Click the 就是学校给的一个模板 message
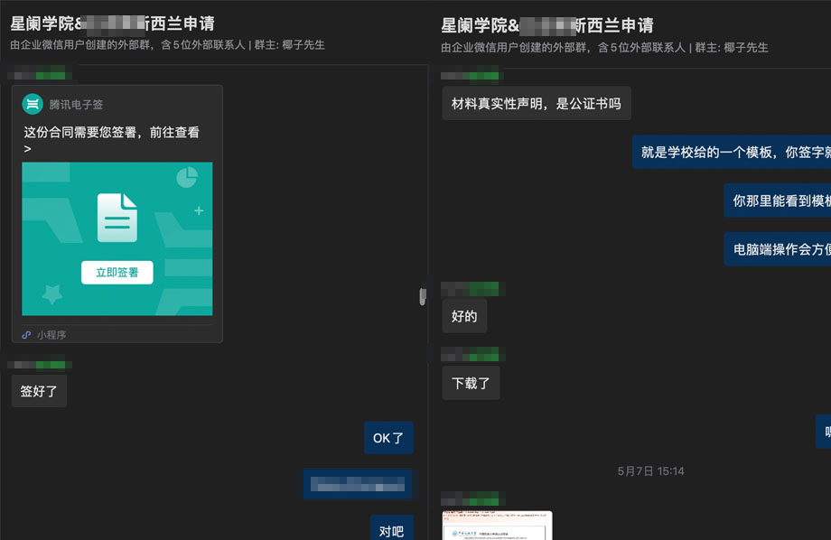The width and height of the screenshot is (831, 540). [x=733, y=152]
